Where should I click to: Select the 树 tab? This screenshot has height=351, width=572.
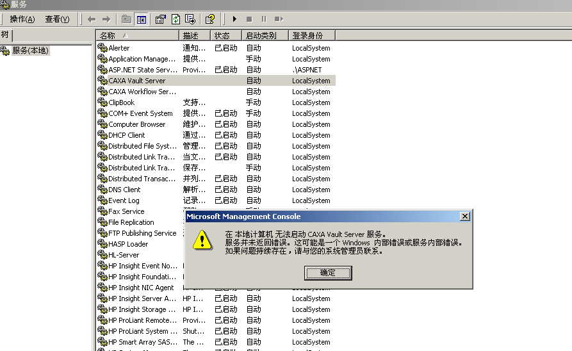pos(6,35)
